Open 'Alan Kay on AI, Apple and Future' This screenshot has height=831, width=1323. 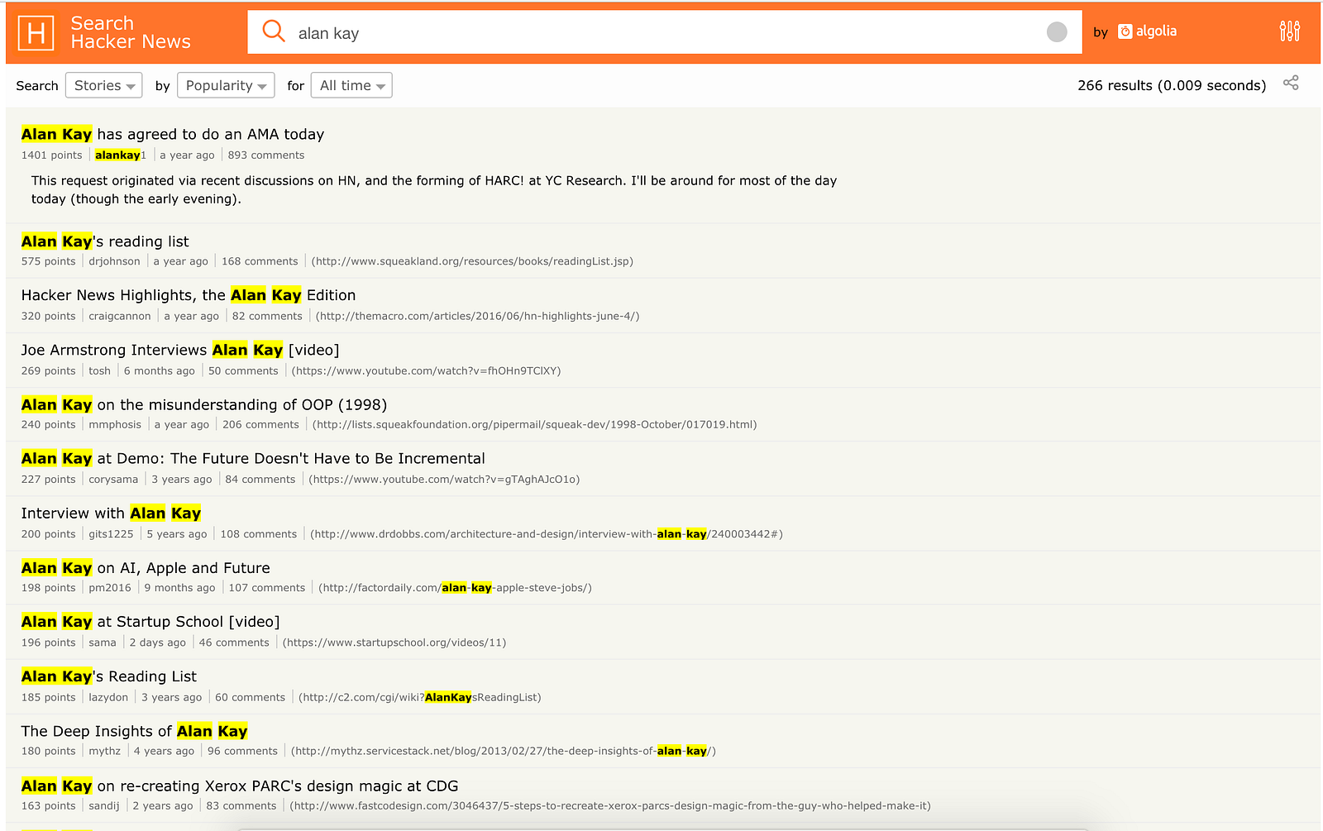146,568
